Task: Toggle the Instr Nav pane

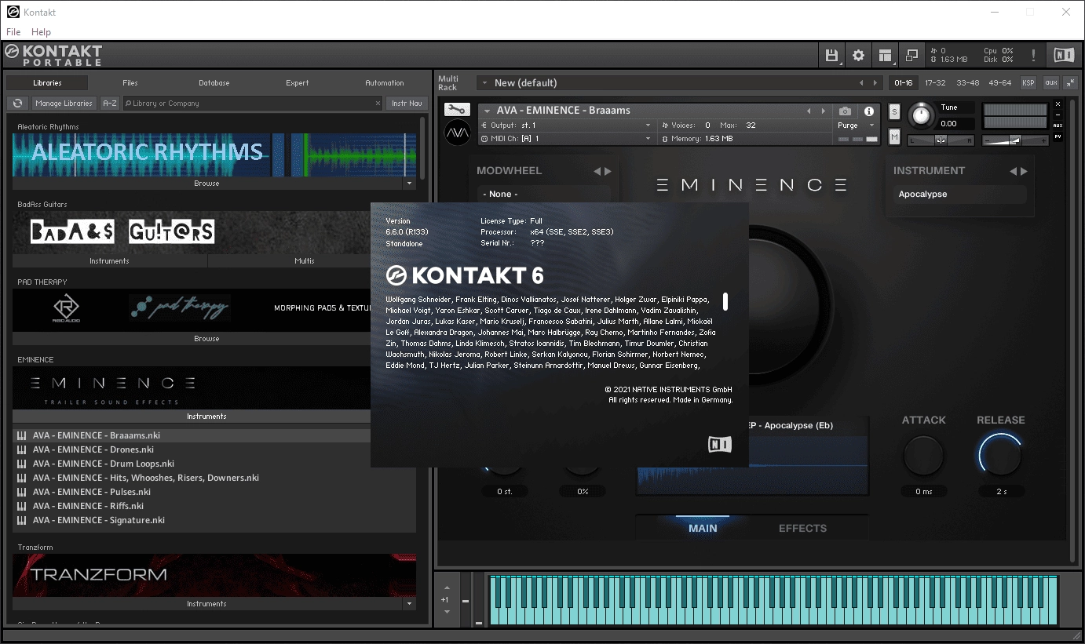Action: click(407, 103)
